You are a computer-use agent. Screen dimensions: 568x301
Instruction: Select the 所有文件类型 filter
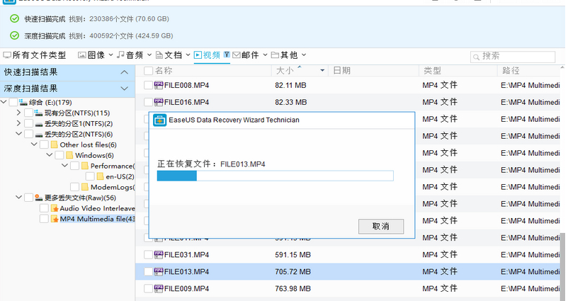(x=35, y=55)
